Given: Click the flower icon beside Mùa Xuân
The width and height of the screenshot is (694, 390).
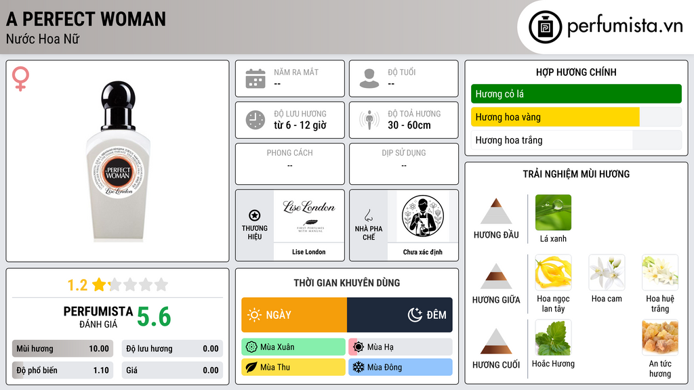Looking at the screenshot, I should coord(251,347).
